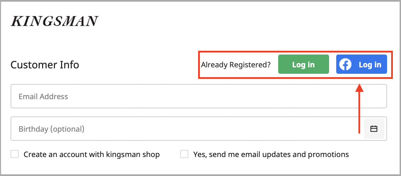Open the birthday calendar picker icon
401x176 pixels.
[374, 129]
